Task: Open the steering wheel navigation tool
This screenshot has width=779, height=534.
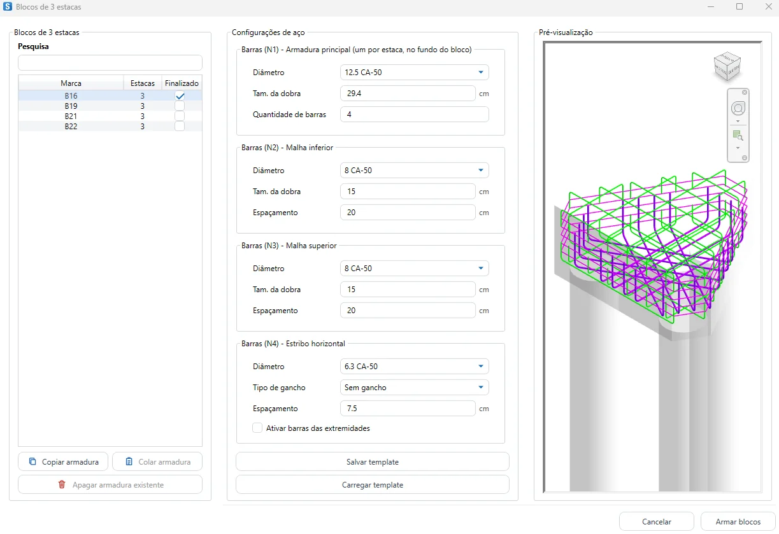Action: (x=738, y=108)
